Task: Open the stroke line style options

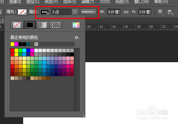Action: point(88,12)
